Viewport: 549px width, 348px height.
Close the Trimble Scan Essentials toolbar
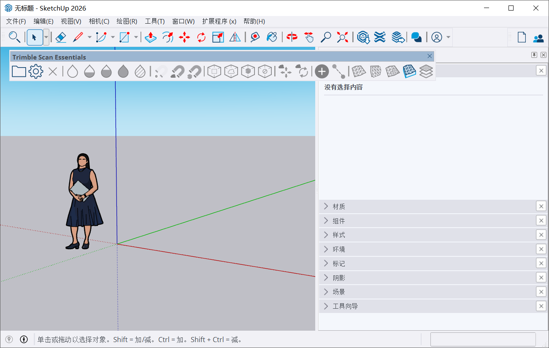click(430, 56)
